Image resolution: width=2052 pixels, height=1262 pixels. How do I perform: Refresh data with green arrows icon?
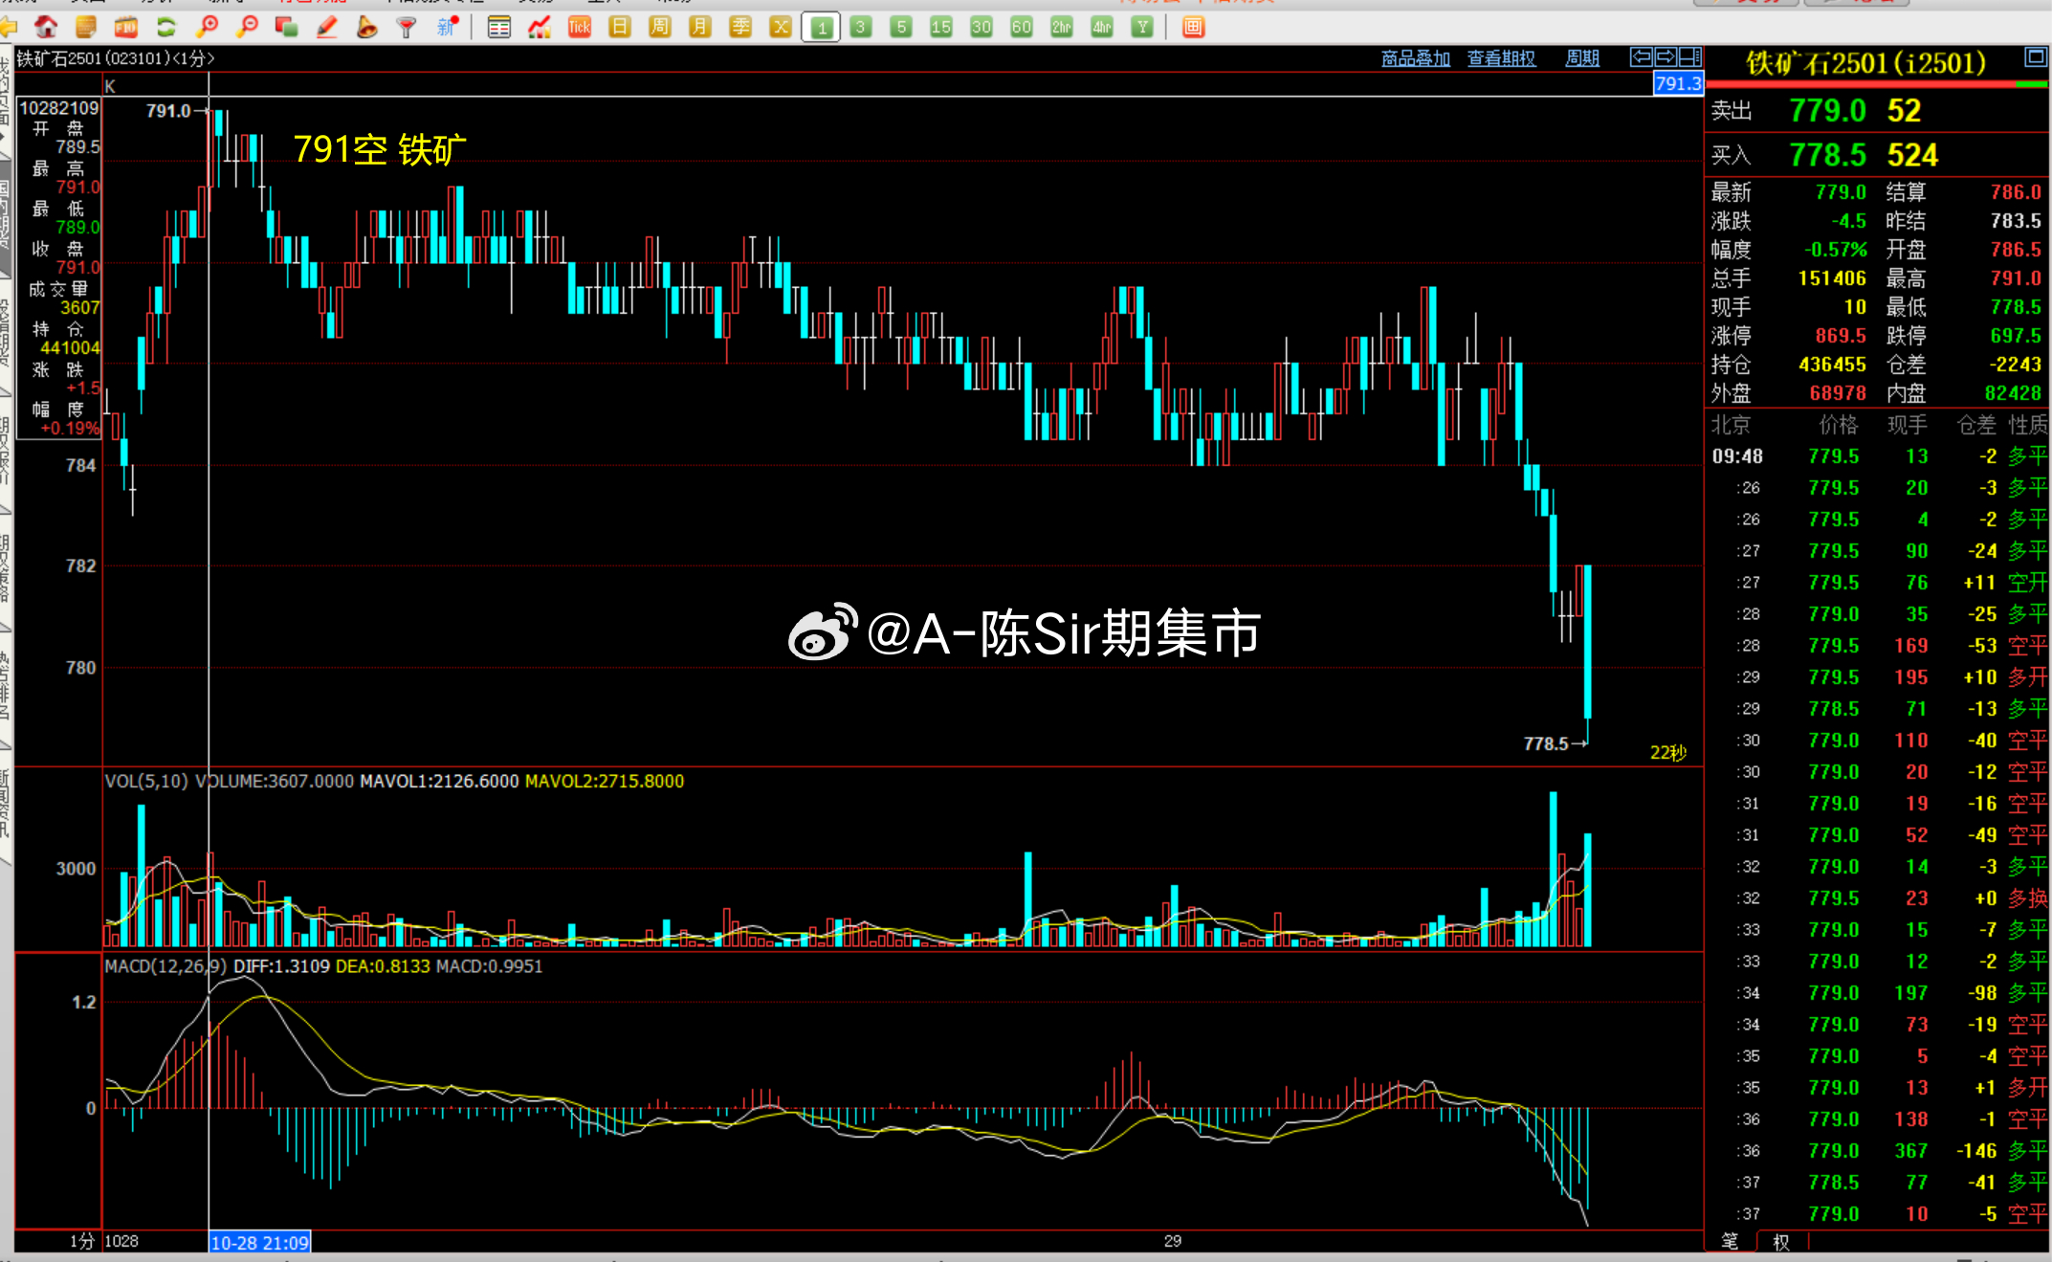click(x=166, y=28)
